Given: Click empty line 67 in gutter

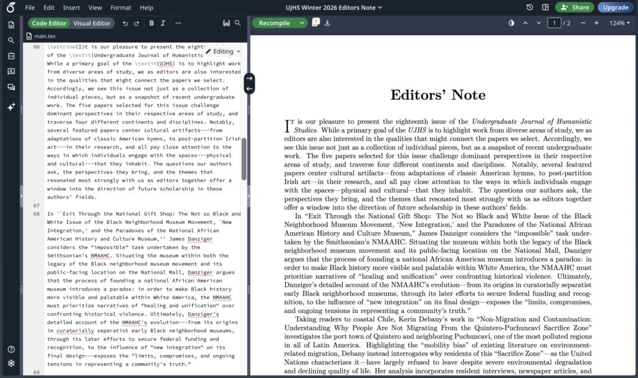Looking at the screenshot, I should (37, 205).
